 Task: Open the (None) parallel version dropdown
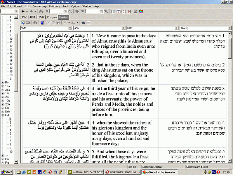(x=230, y=28)
